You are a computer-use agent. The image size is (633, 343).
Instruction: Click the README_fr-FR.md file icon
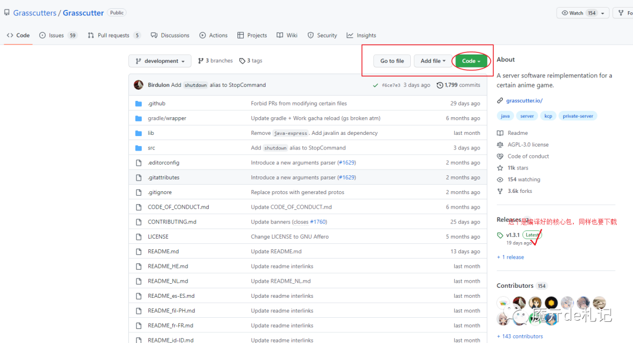tap(138, 325)
